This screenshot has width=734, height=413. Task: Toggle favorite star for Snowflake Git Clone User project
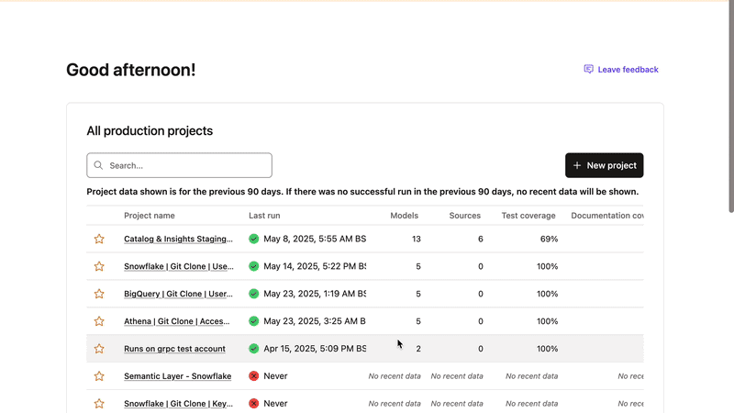tap(99, 266)
